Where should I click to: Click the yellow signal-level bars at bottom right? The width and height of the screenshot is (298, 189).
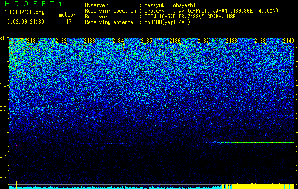258,186
